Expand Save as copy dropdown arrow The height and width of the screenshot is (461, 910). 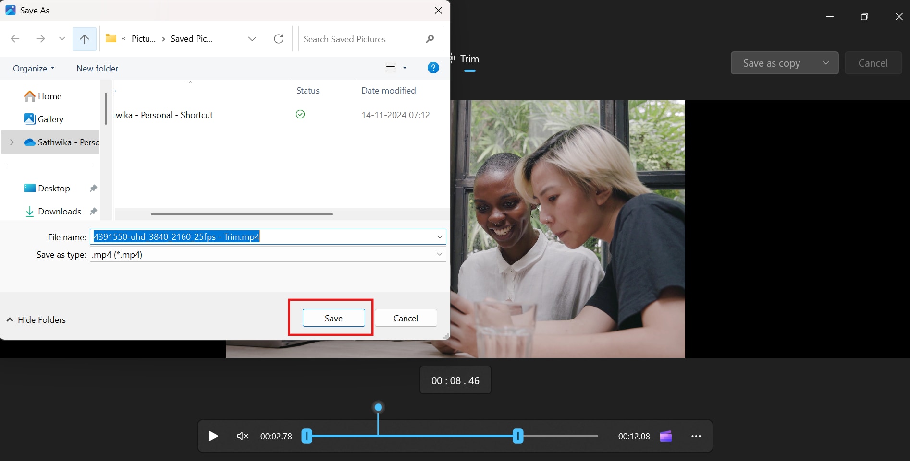coord(826,63)
